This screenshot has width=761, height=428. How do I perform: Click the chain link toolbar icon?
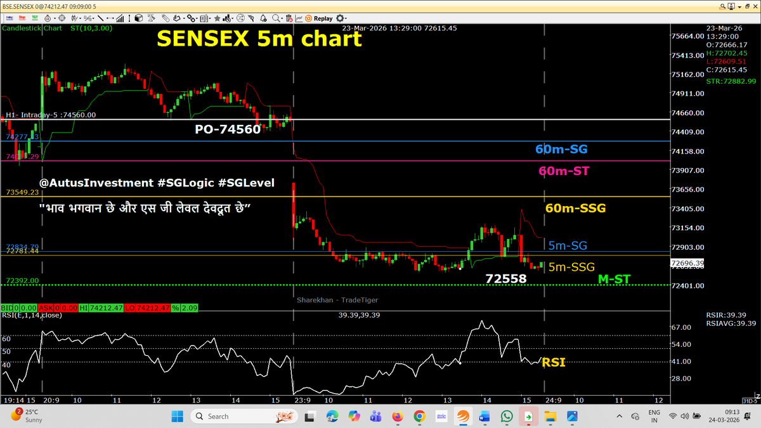click(192, 18)
